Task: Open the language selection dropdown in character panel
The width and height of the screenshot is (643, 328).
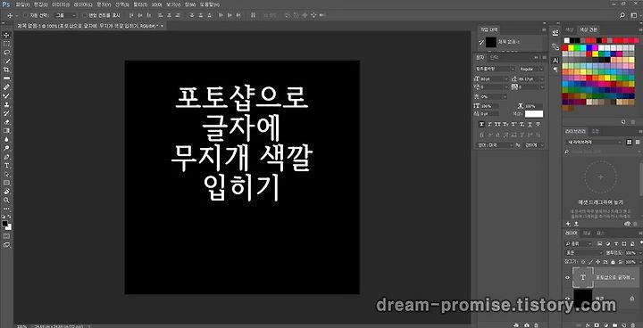Action: [x=494, y=145]
